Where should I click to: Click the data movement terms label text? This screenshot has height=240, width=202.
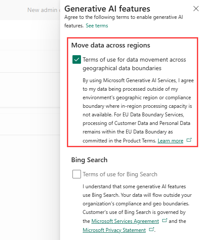pyautogui.click(x=134, y=64)
